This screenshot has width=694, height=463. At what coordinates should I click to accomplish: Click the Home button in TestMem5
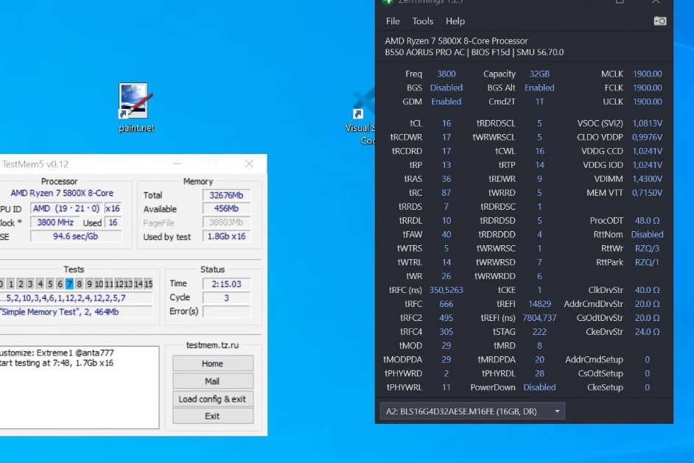point(212,364)
